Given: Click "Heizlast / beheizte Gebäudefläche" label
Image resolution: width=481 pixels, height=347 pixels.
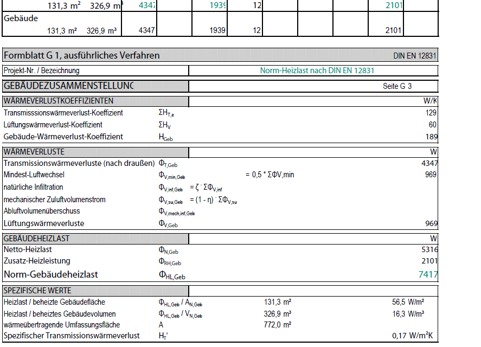Looking at the screenshot, I should pyautogui.click(x=54, y=302).
